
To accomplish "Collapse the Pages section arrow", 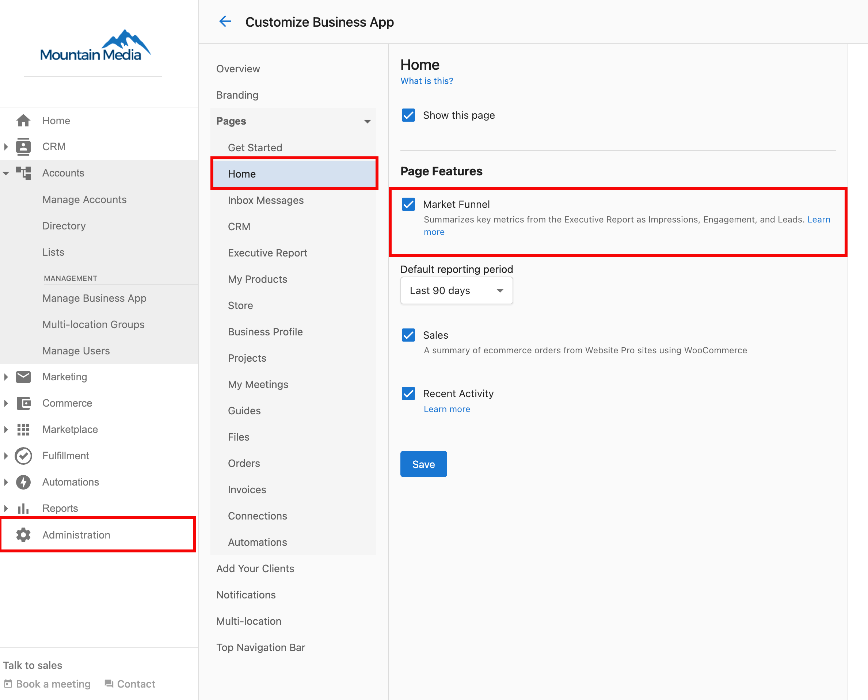I will (x=367, y=121).
